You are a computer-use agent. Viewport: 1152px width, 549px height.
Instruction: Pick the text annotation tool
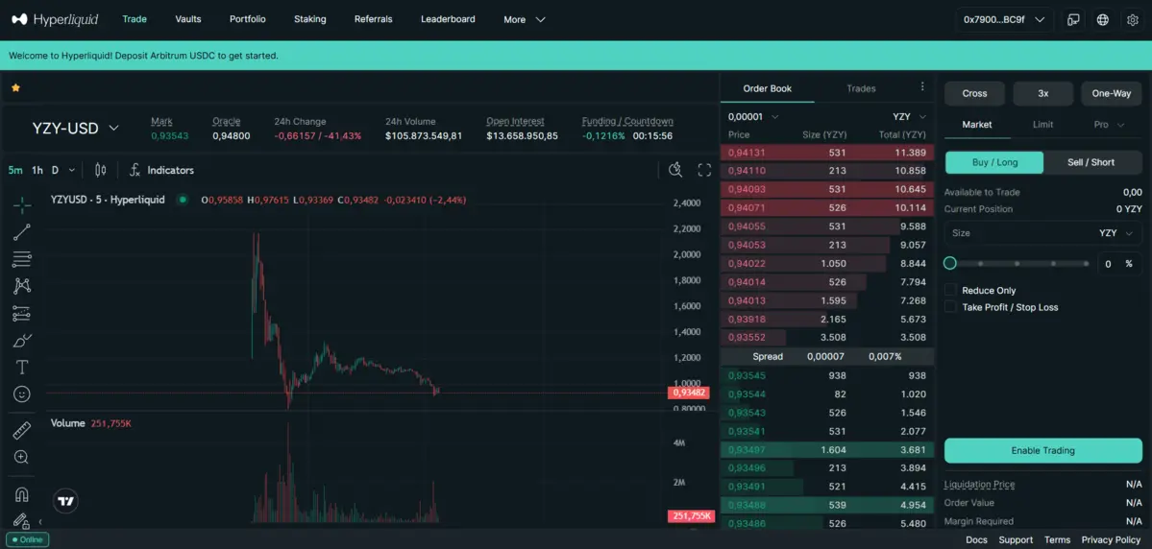click(22, 368)
